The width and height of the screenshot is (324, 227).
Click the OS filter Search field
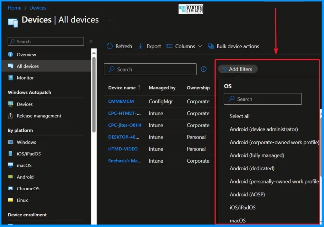pos(263,99)
